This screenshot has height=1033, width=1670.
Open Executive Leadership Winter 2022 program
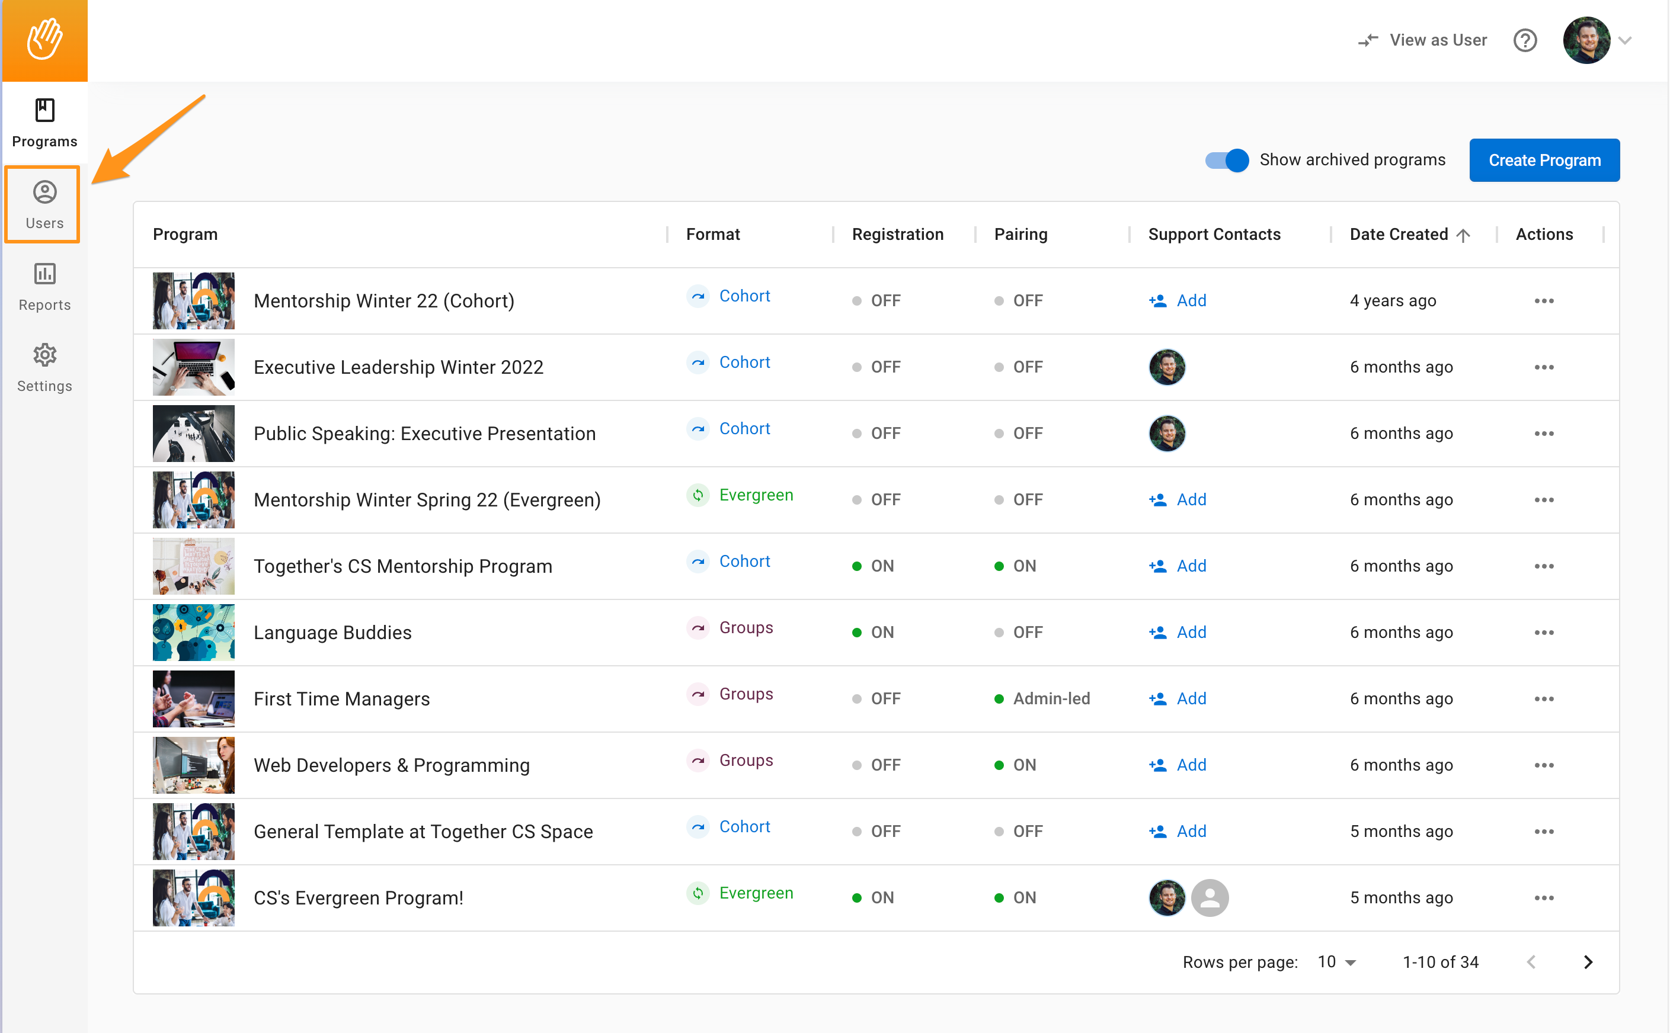click(x=398, y=367)
